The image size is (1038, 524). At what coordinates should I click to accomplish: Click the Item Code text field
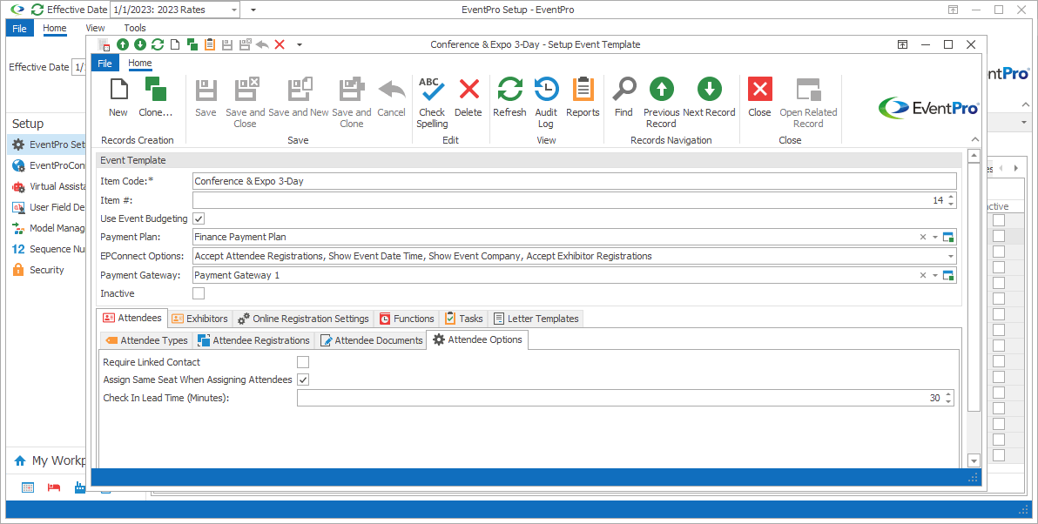point(574,181)
